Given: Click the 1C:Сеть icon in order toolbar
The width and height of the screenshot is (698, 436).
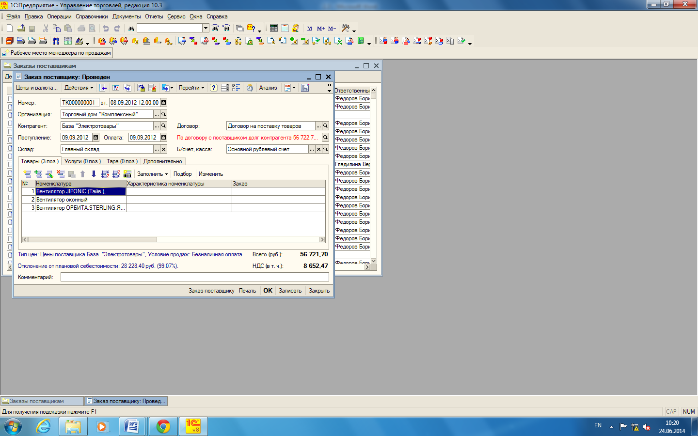Looking at the screenshot, I should pos(305,88).
